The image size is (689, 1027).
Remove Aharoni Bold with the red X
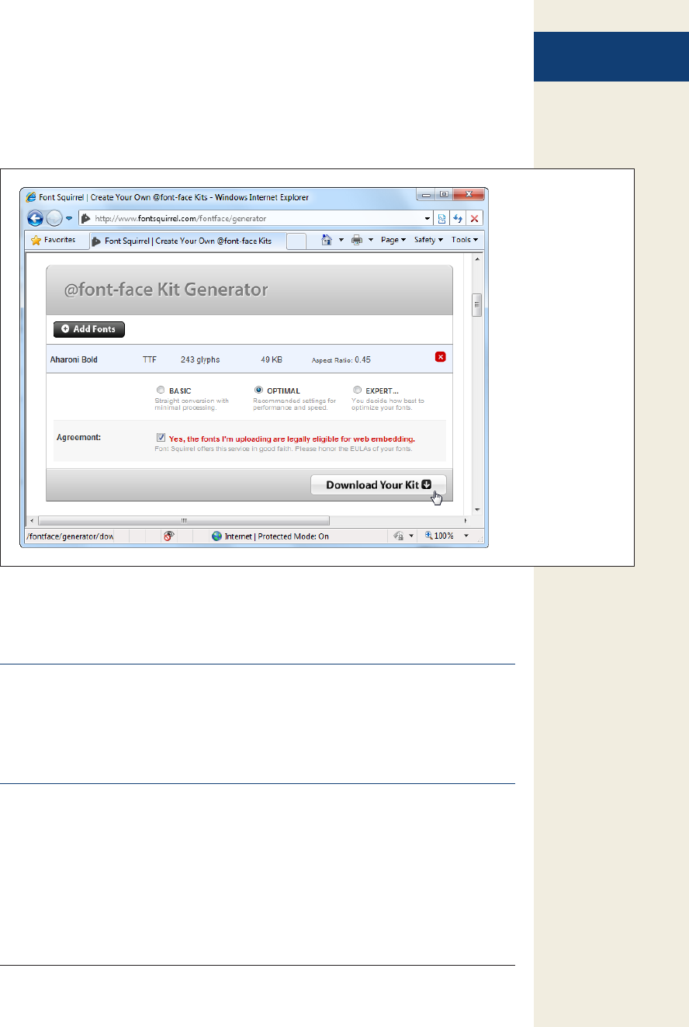point(441,357)
